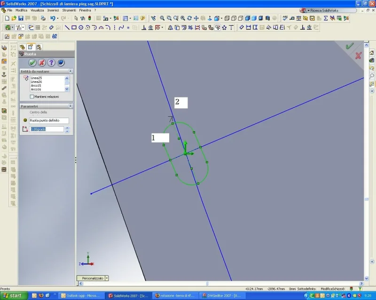The height and width of the screenshot is (300, 376).
Task: Click the Undo arrow icon
Action: (53, 18)
